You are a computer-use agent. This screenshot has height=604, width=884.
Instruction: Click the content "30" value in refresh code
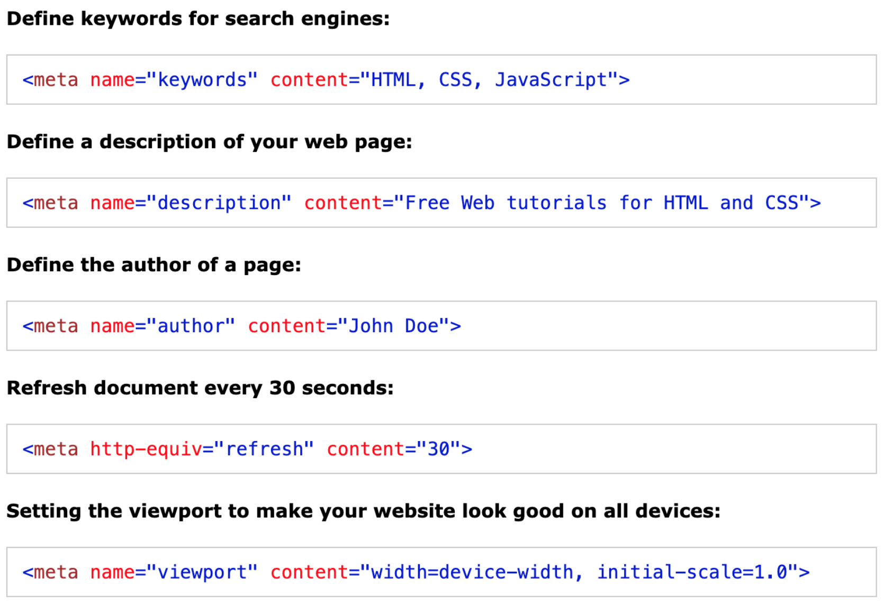[439, 449]
